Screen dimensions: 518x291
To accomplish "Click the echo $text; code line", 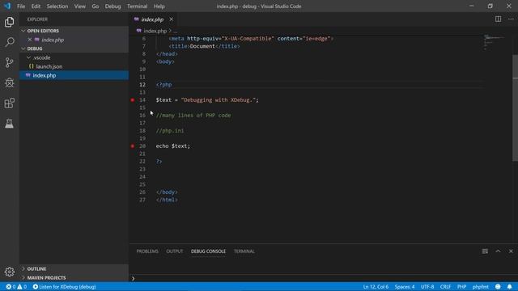I will click(172, 145).
